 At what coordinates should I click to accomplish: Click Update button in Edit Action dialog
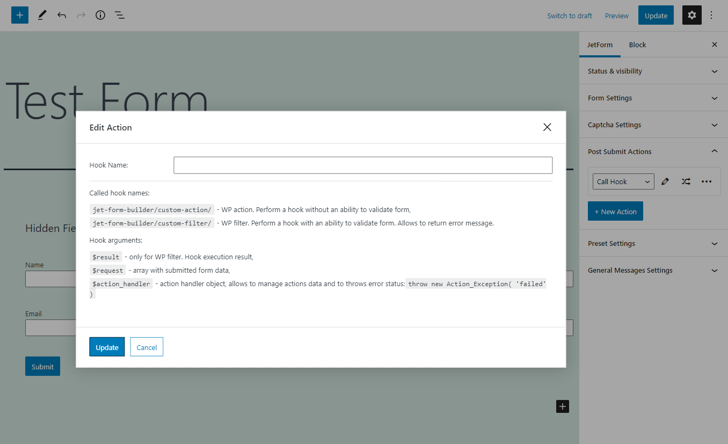point(107,347)
